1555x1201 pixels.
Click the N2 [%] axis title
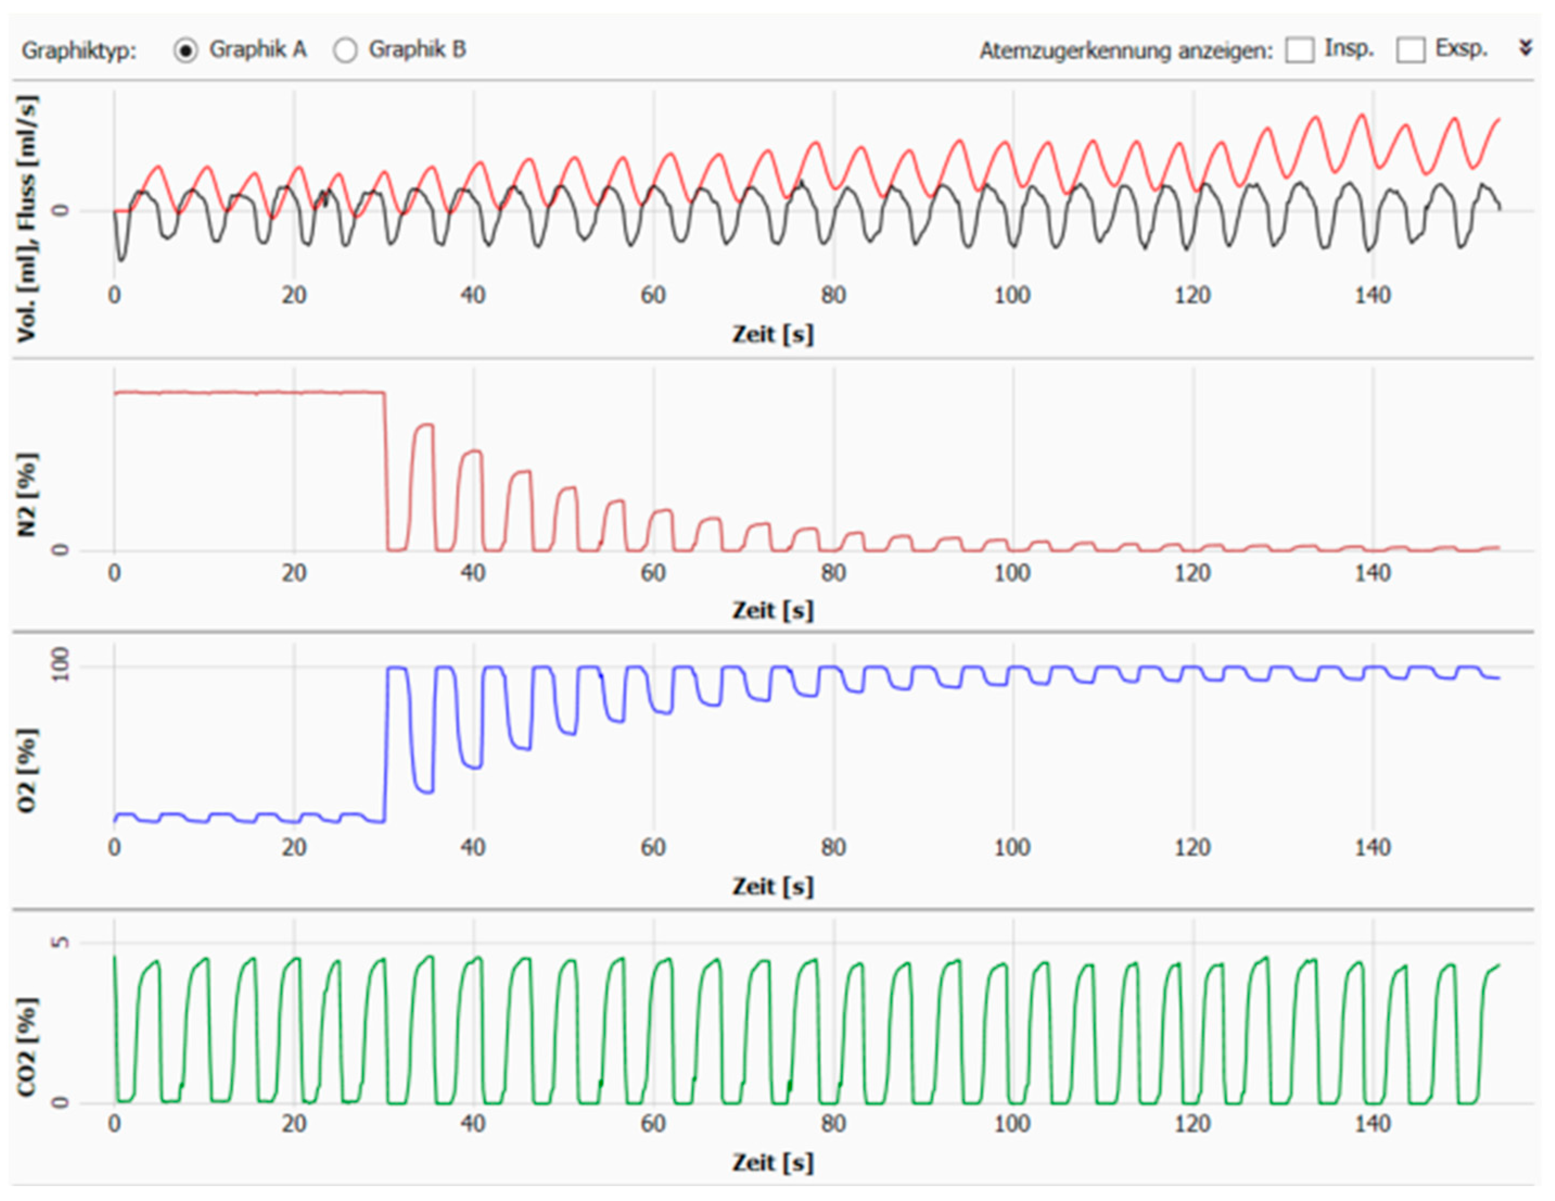coord(27,494)
